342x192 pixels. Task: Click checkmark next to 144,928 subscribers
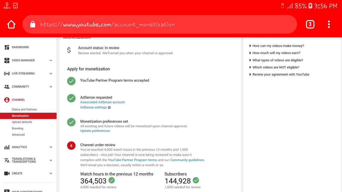click(196, 180)
